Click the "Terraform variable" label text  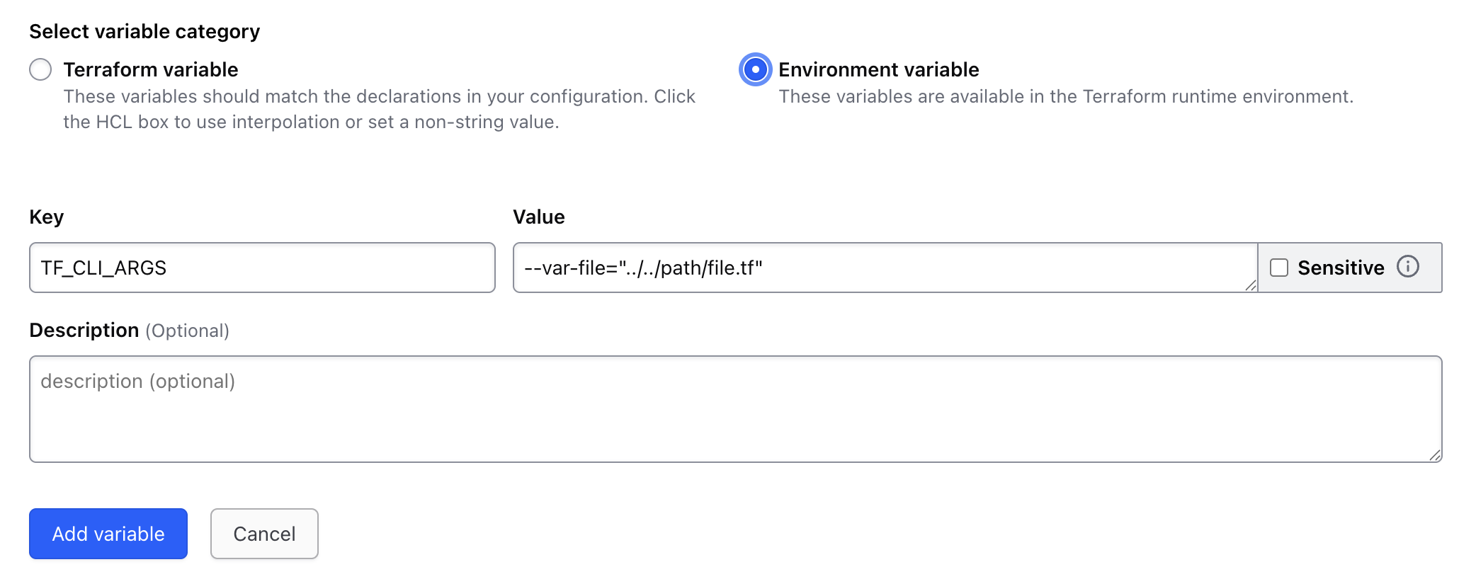(150, 69)
